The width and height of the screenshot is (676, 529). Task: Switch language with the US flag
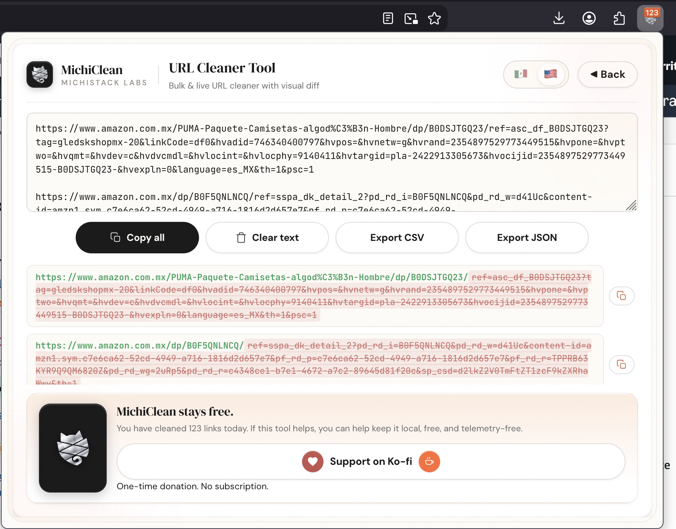point(551,74)
